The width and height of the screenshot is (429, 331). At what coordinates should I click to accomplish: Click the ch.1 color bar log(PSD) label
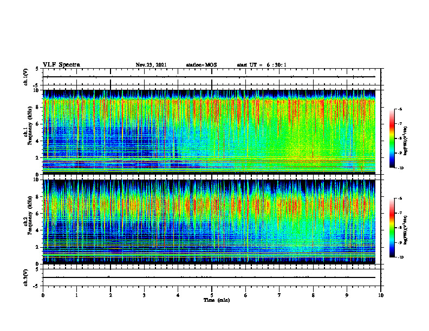tap(406, 141)
